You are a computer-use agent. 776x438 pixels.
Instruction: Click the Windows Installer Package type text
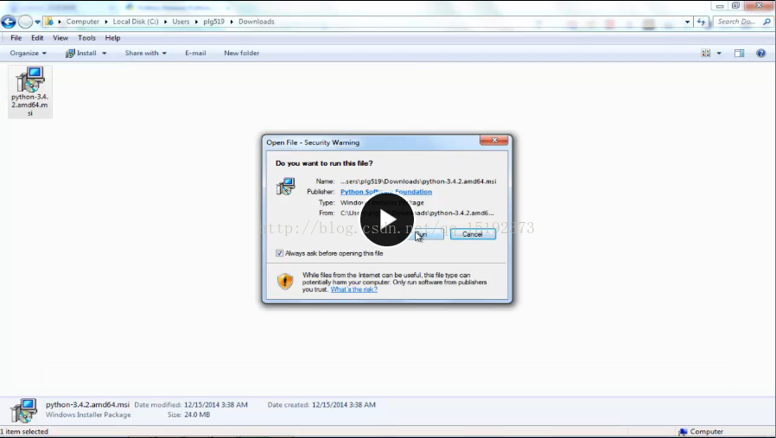click(89, 415)
